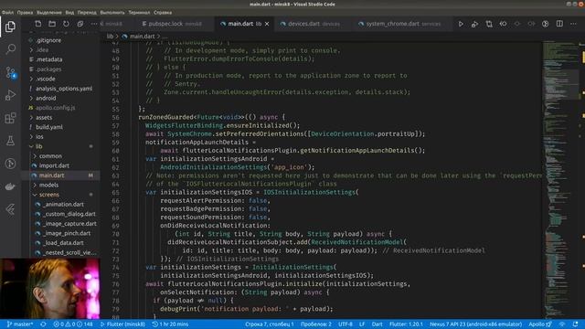585x329 pixels.
Task: Expand the .vscode folder
Action: point(46,80)
